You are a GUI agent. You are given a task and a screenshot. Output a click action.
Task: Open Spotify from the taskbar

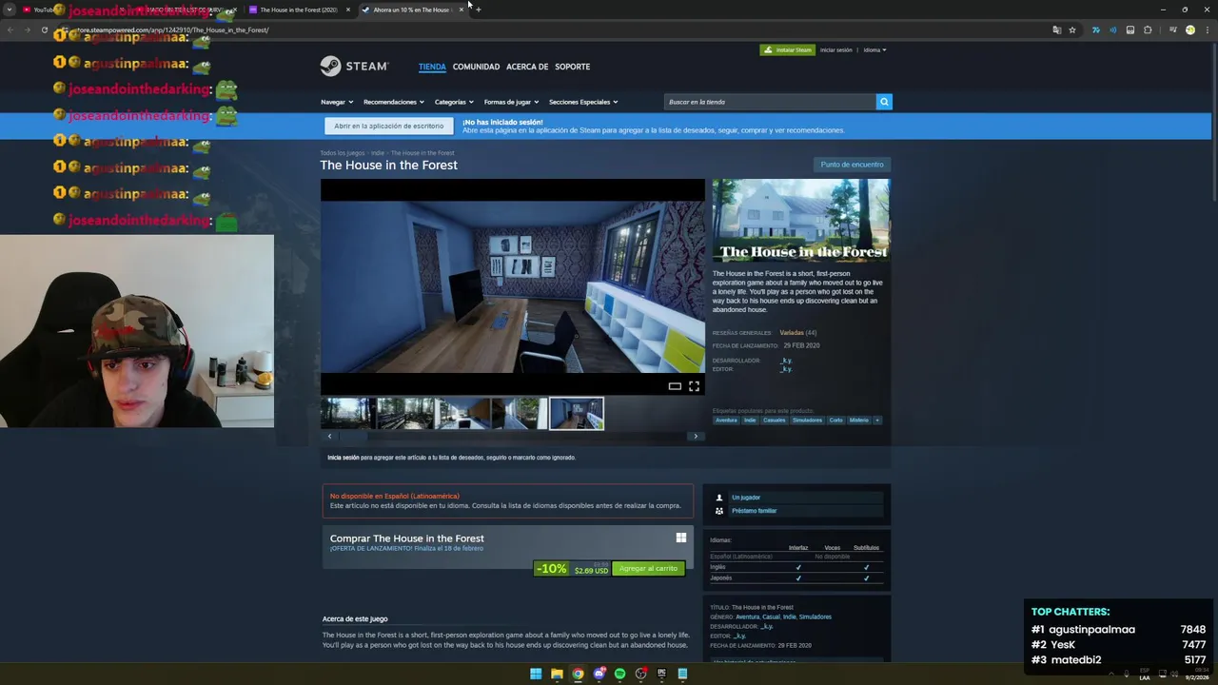[x=619, y=674]
